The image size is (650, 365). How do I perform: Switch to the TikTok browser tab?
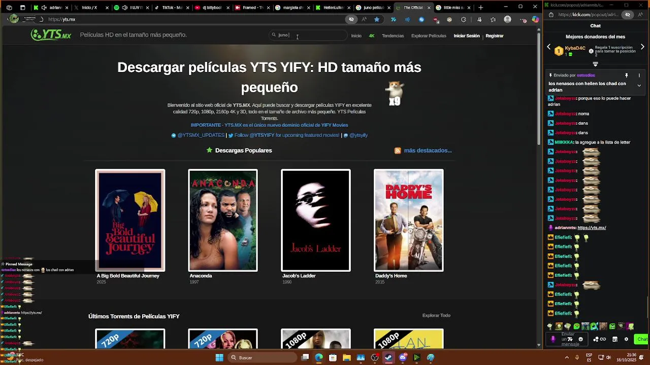[172, 8]
